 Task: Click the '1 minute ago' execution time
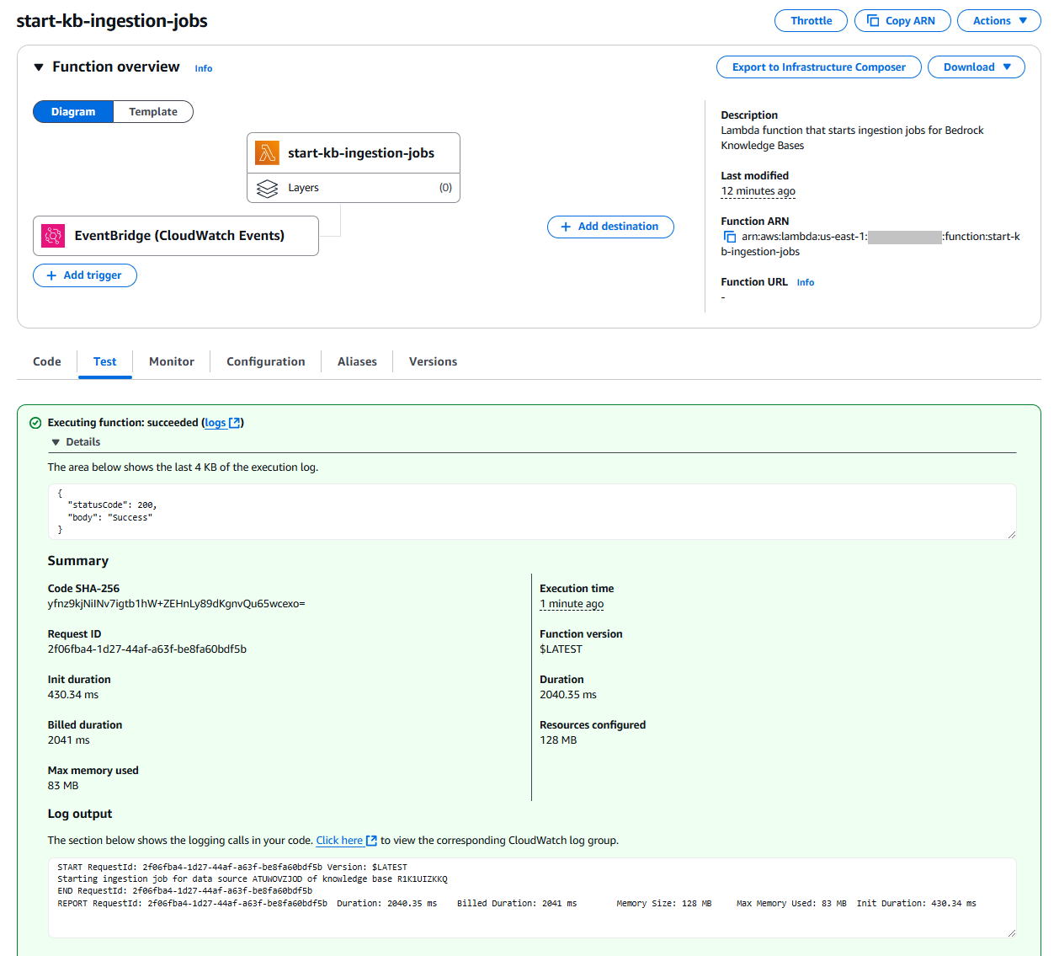572,604
